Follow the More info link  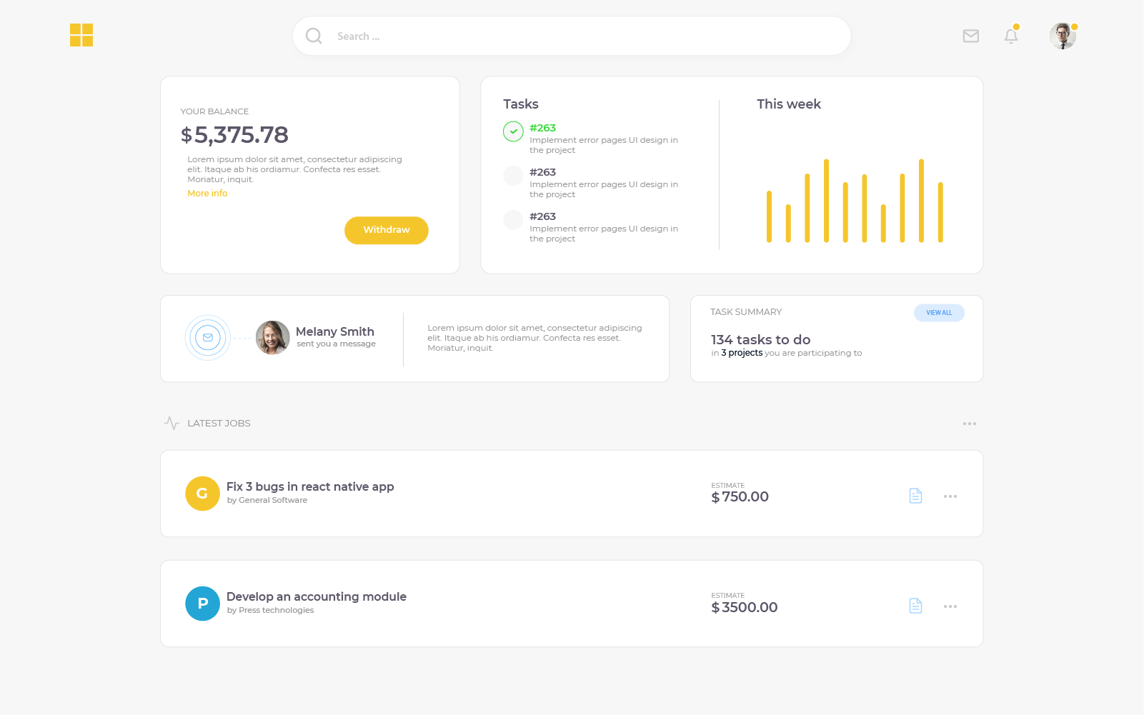tap(207, 194)
